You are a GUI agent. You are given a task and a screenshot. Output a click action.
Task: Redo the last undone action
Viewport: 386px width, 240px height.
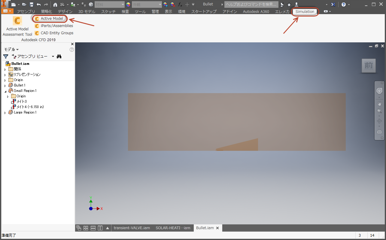(46, 5)
